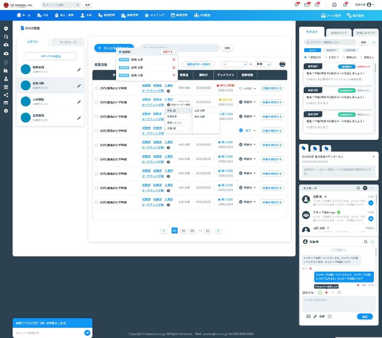Check the first task row checkbox
The width and height of the screenshot is (382, 338).
pos(97,88)
